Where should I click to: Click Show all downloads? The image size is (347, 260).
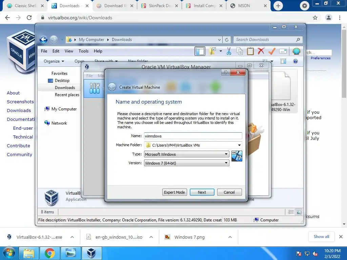[321, 237]
